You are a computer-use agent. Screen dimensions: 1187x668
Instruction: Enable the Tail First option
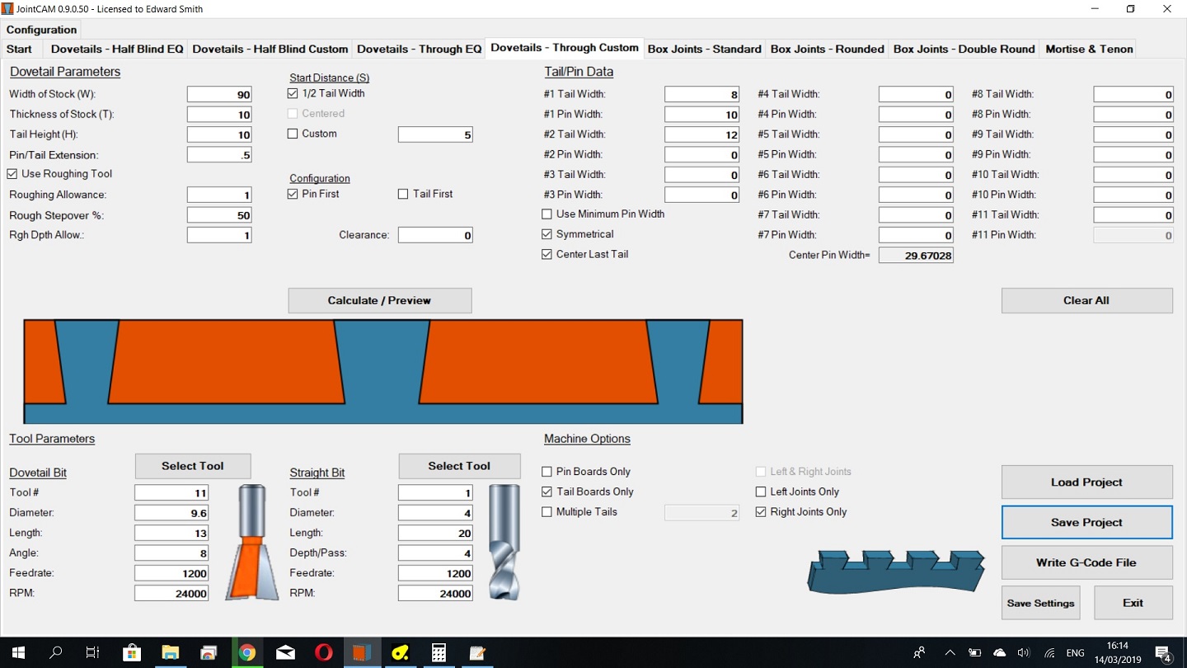[x=403, y=195]
